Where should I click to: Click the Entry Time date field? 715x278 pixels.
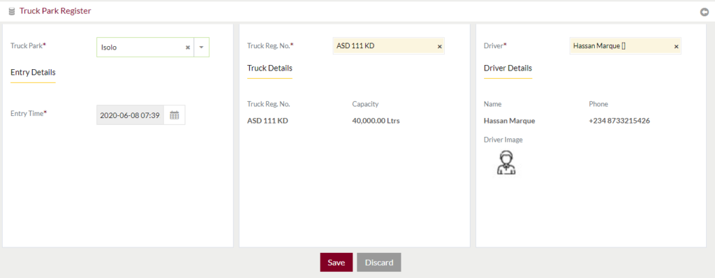pyautogui.click(x=130, y=115)
